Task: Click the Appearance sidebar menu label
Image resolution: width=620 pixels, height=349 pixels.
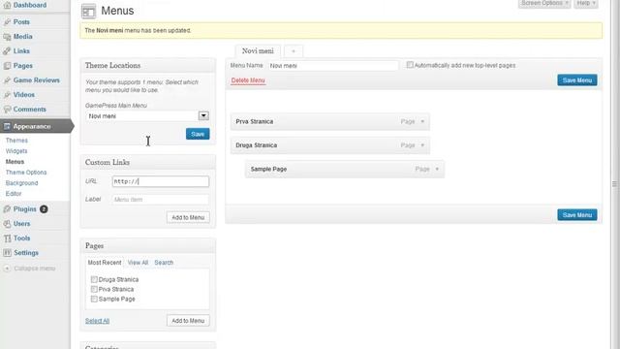Action: (32, 126)
